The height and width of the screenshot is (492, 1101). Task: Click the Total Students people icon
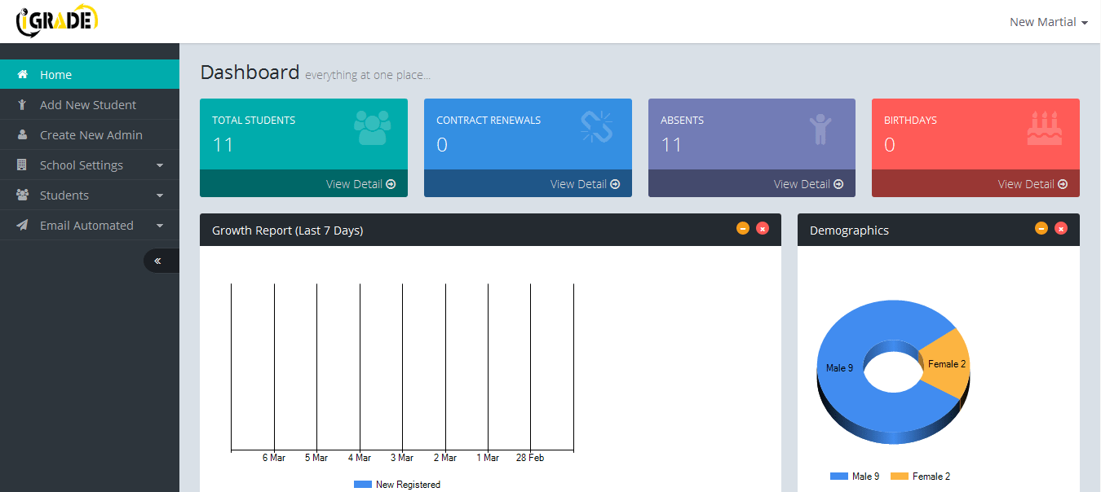(373, 127)
